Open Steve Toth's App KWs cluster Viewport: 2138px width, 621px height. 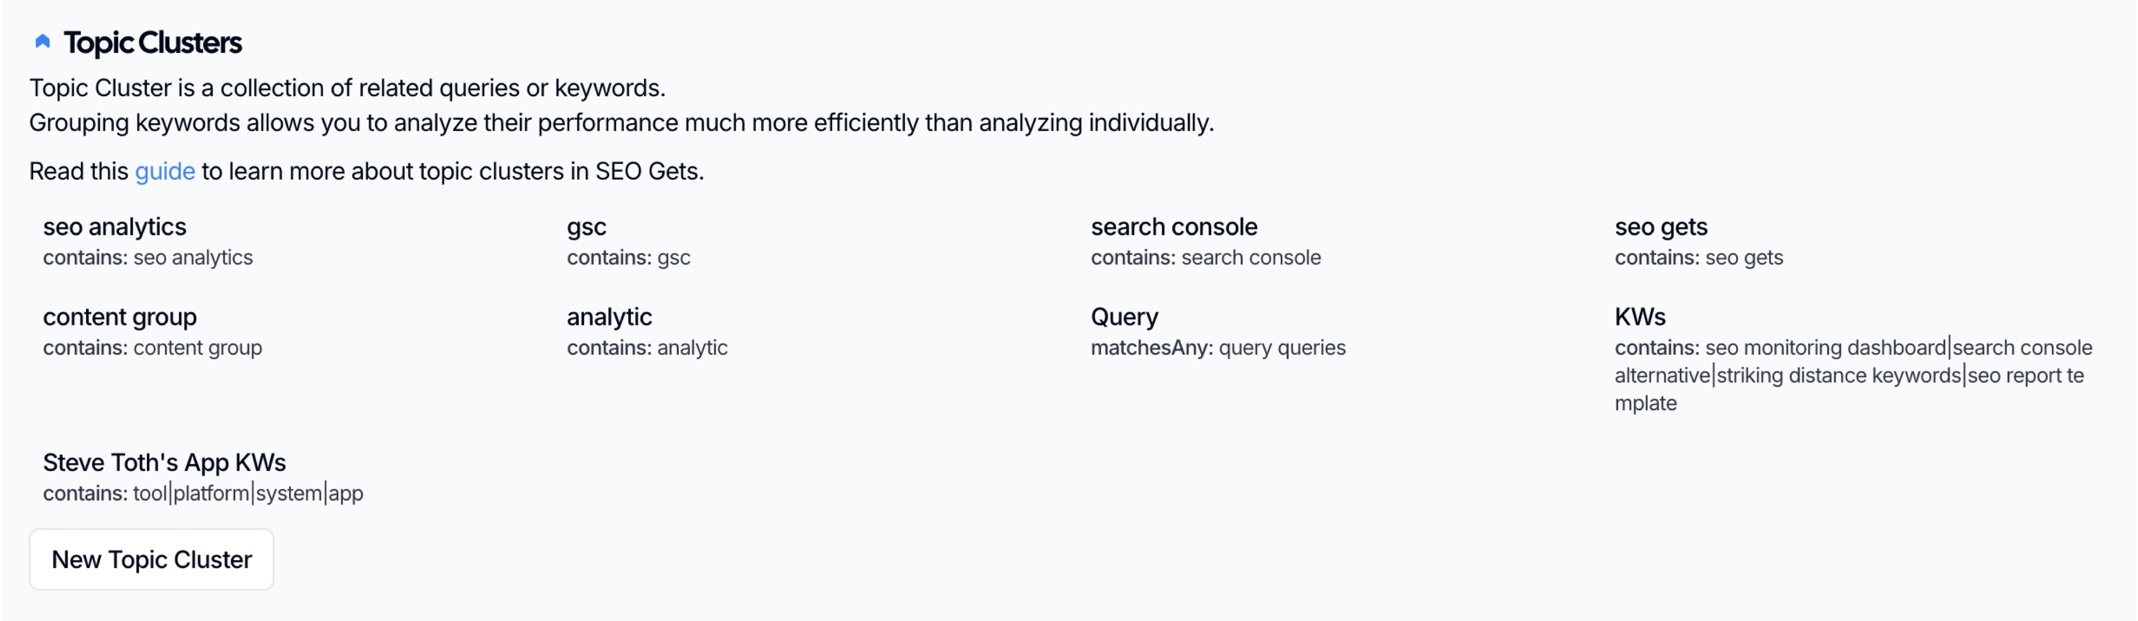tap(164, 462)
